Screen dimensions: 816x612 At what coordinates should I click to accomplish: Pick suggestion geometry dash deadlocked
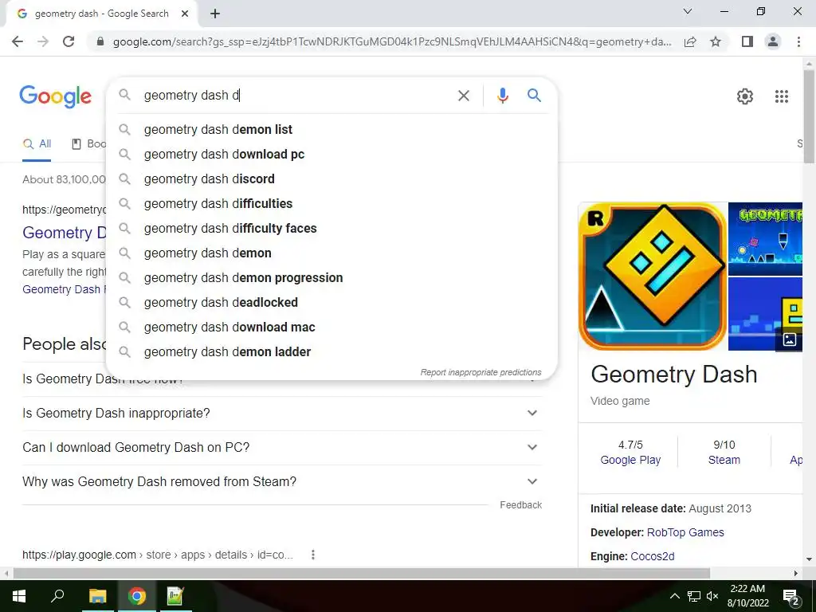(331, 303)
